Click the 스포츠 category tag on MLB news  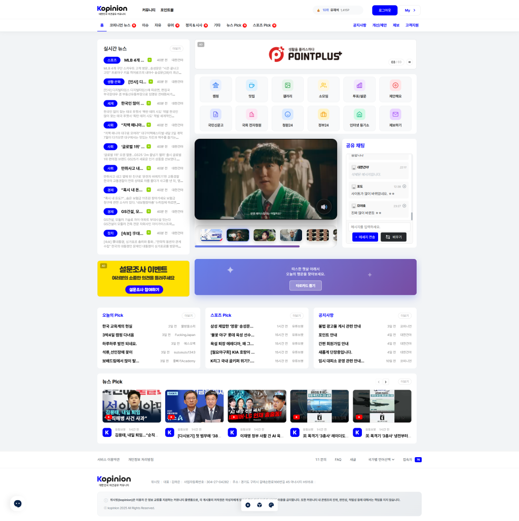click(x=112, y=60)
